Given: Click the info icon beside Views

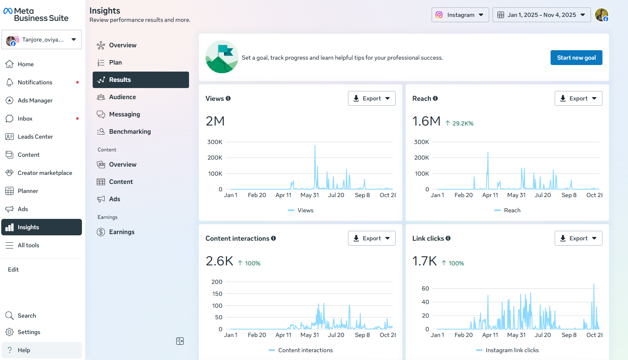Looking at the screenshot, I should 228,98.
